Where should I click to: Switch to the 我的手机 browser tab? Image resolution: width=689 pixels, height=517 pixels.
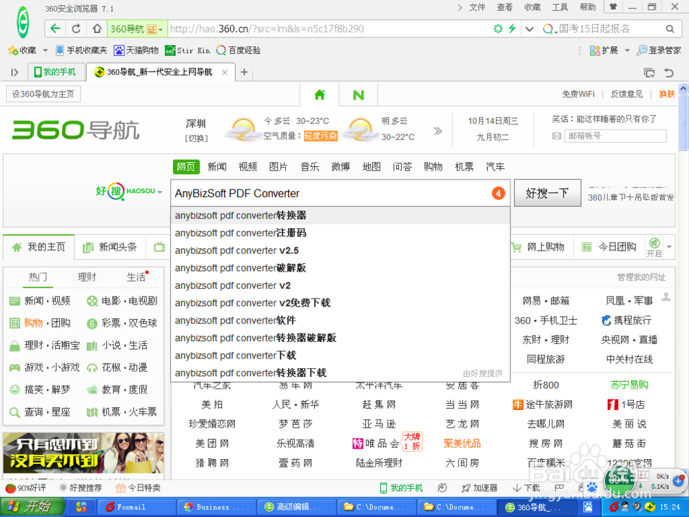[55, 72]
